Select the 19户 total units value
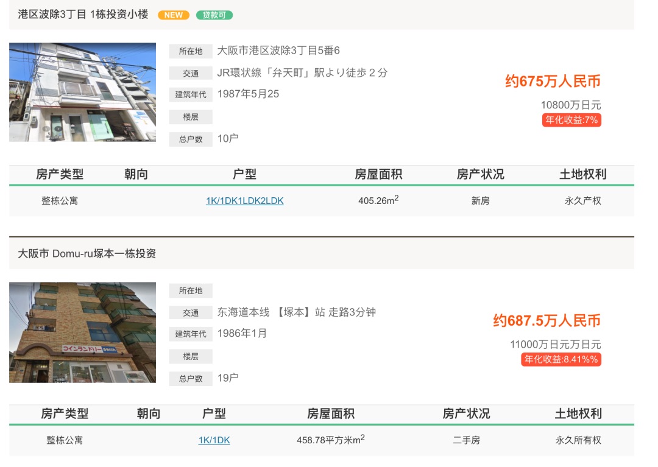The image size is (658, 467). coord(228,378)
